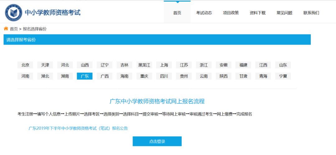336x155 pixels.
Task: Click the registration process steps text line
Action: click(x=135, y=114)
